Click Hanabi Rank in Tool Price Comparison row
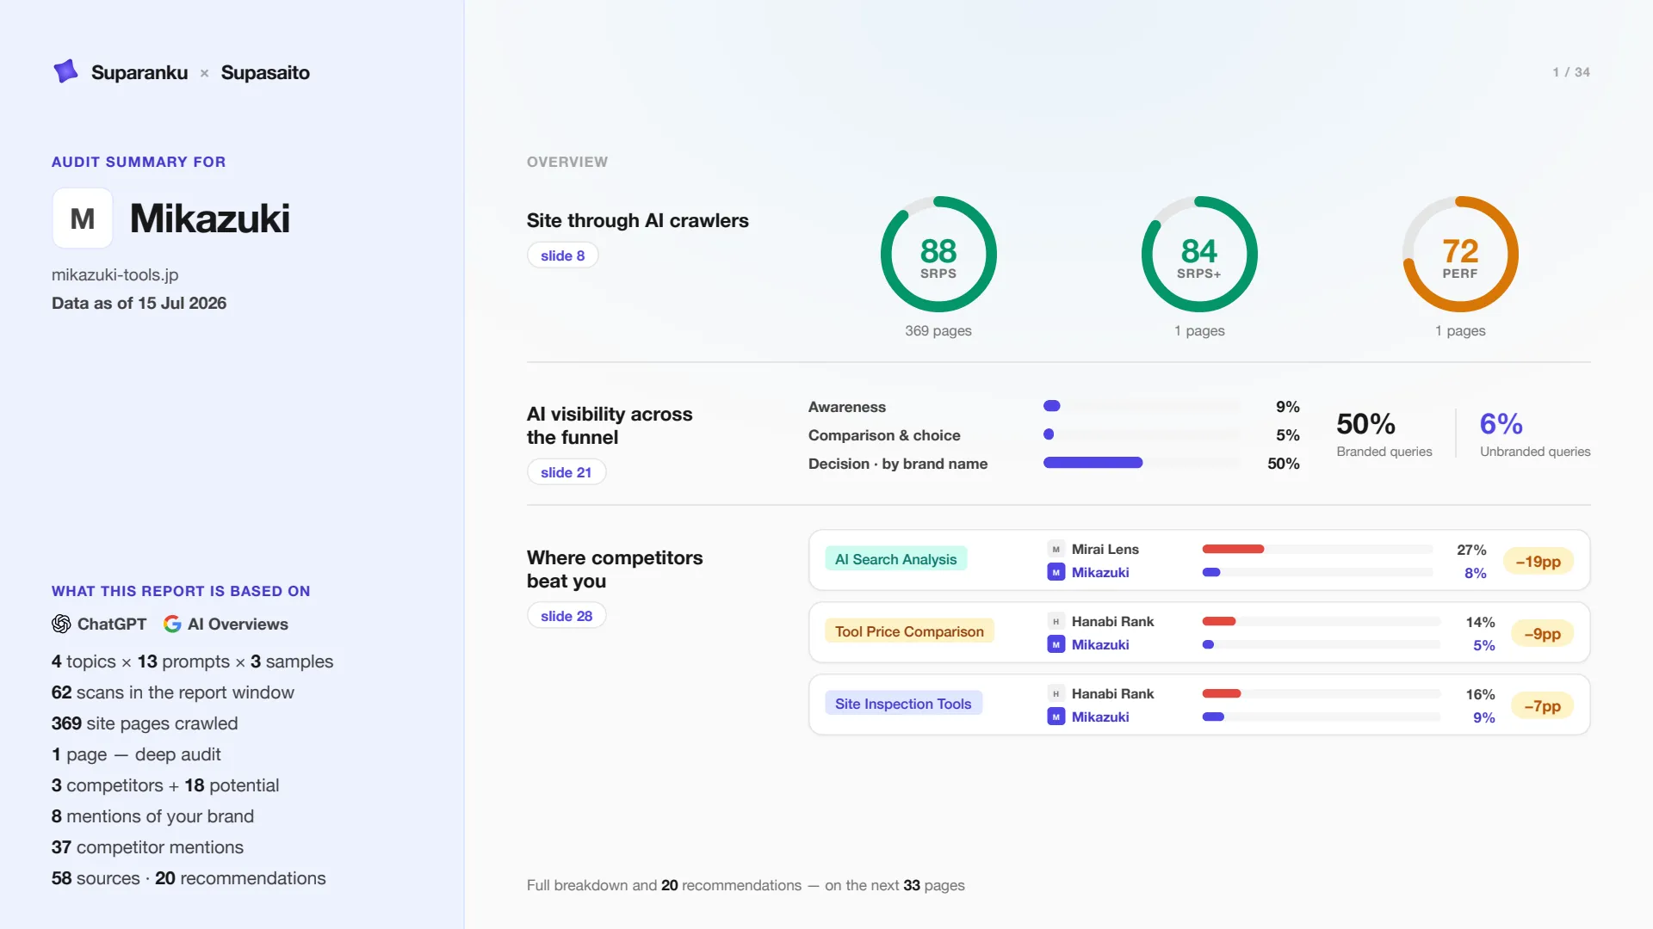Image resolution: width=1653 pixels, height=929 pixels. 1112,621
